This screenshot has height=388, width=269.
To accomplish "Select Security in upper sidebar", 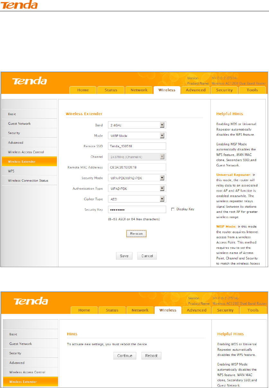I will [29, 133].
